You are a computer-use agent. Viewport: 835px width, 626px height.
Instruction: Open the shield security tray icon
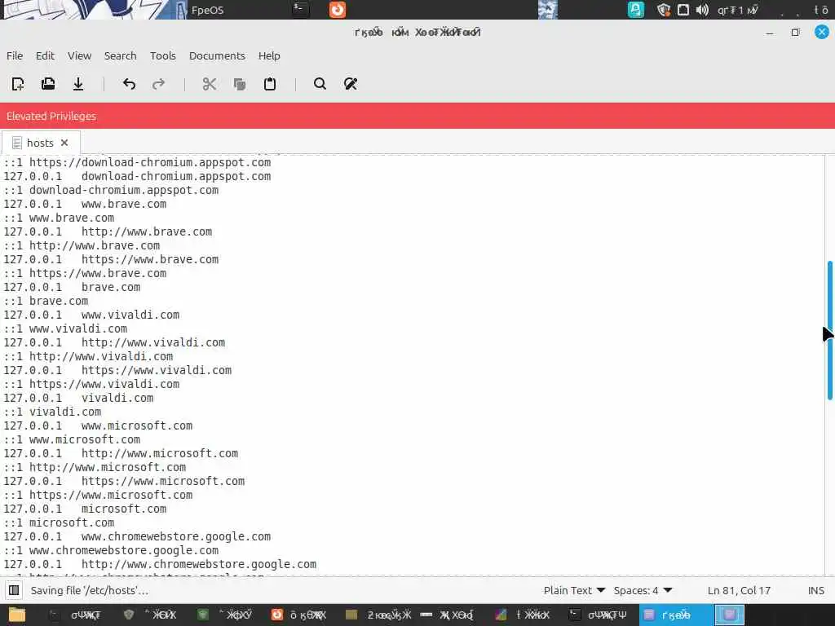point(663,10)
